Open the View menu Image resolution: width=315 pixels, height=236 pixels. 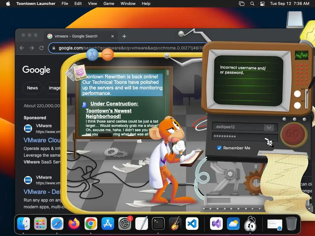click(92, 3)
